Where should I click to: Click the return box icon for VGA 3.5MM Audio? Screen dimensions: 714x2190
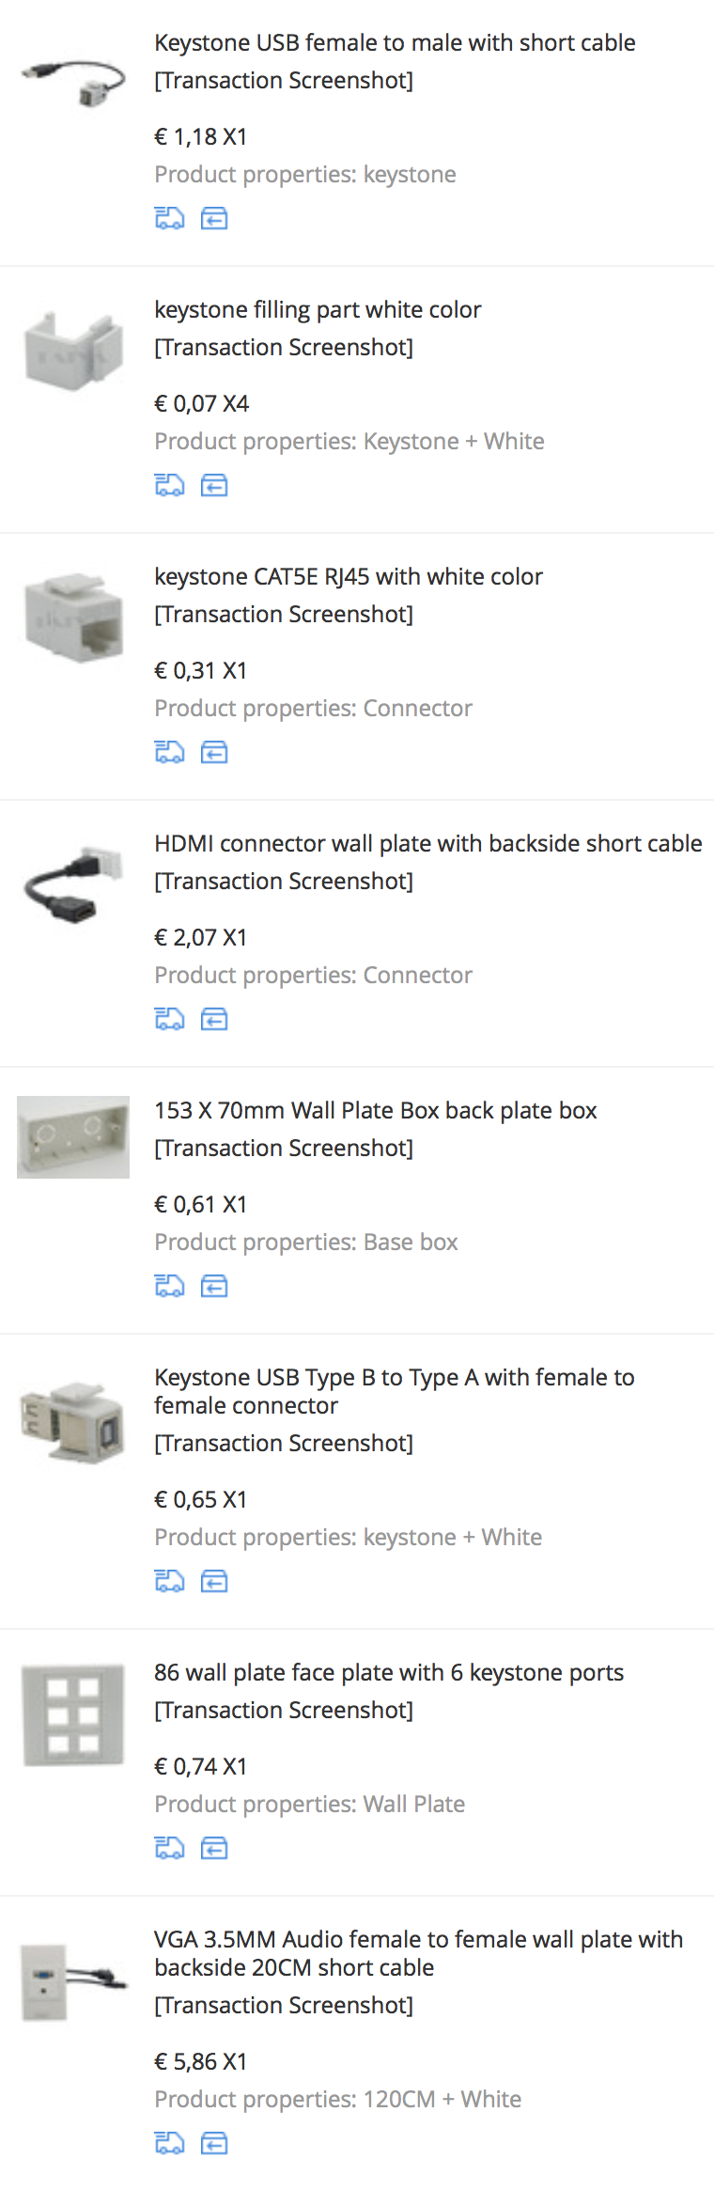pyautogui.click(x=214, y=2143)
